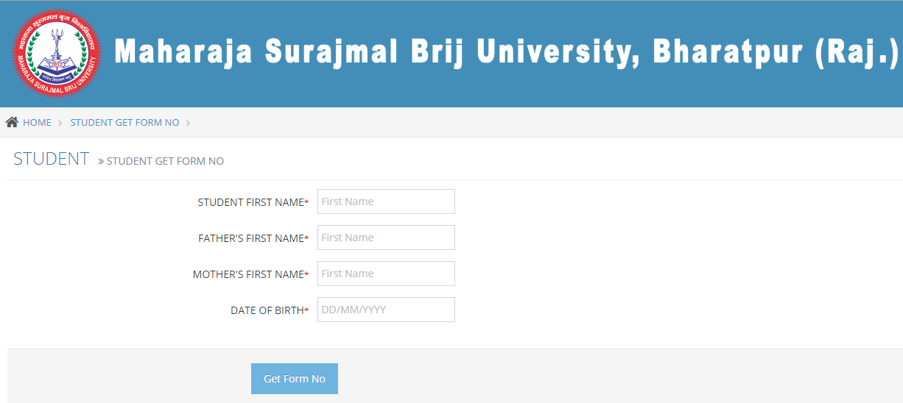Click the large STUDENT page heading

[x=51, y=159]
